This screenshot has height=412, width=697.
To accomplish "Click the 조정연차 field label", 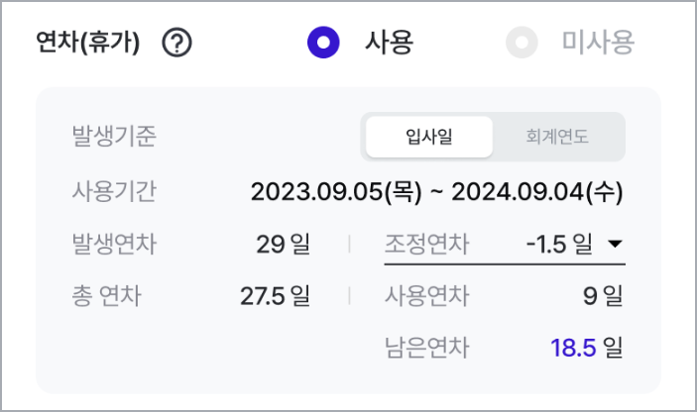I will [x=426, y=244].
